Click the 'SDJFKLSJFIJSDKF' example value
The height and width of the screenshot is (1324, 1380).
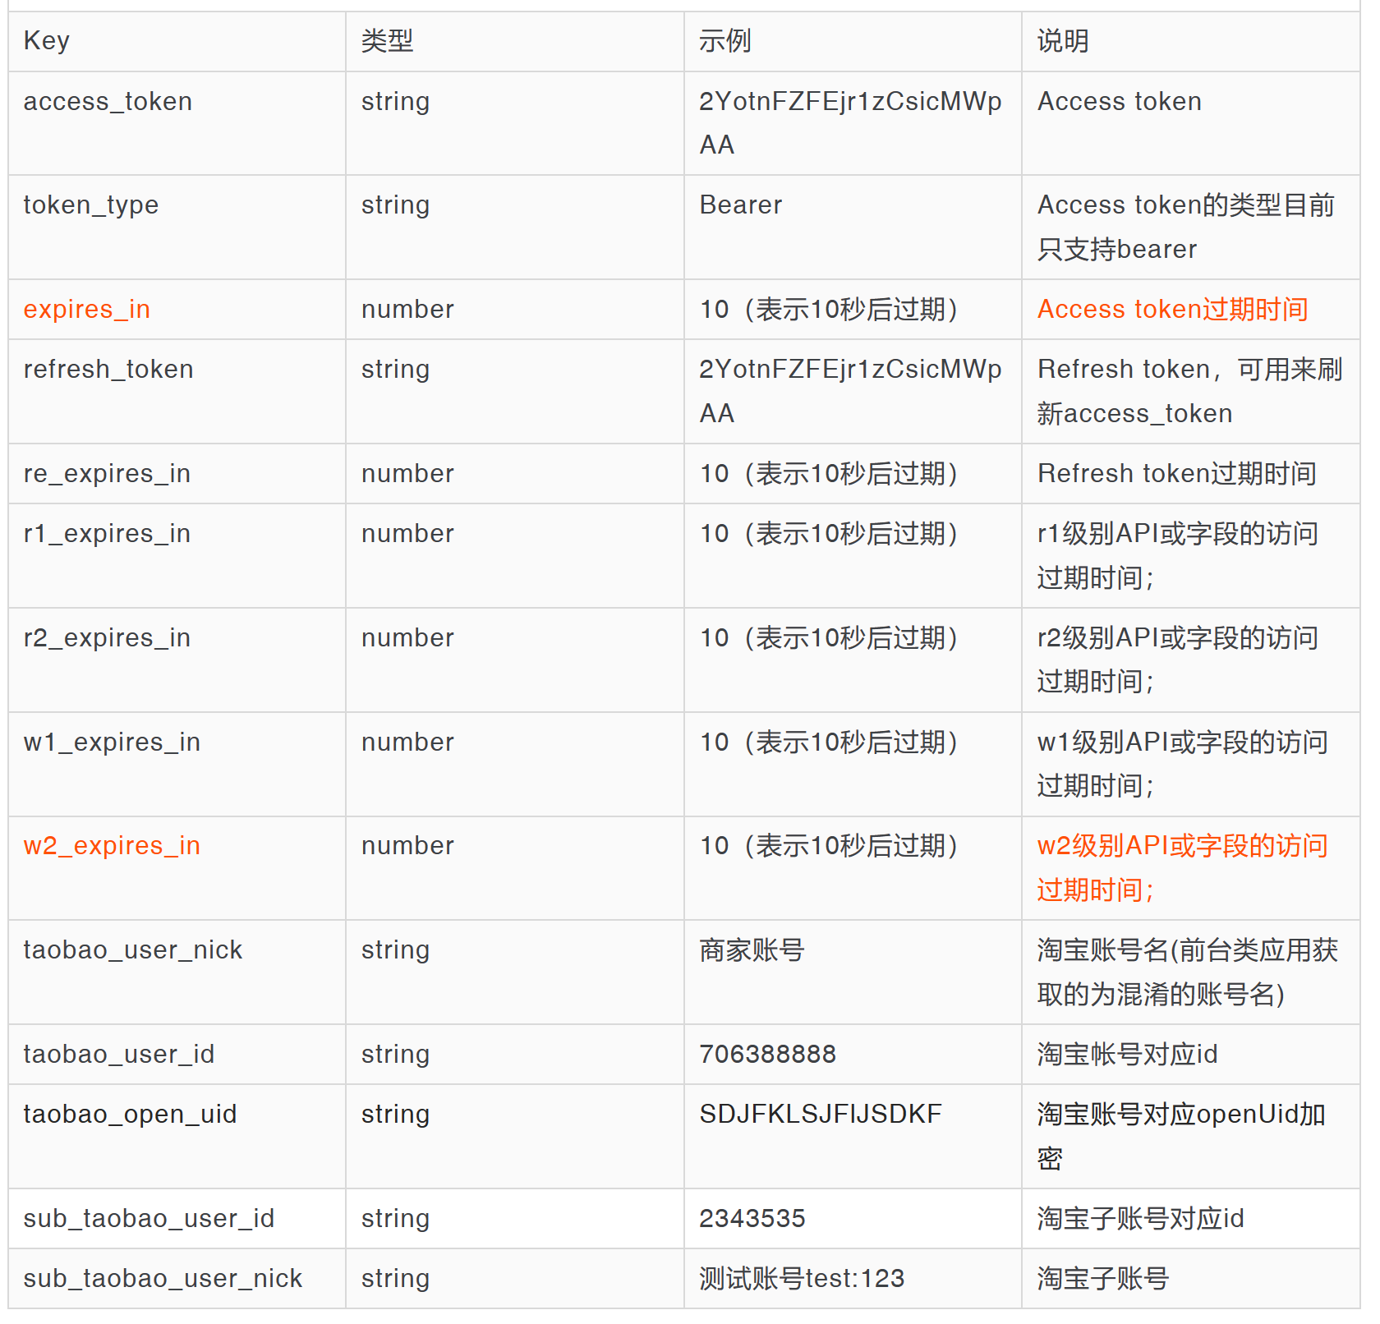point(821,1115)
